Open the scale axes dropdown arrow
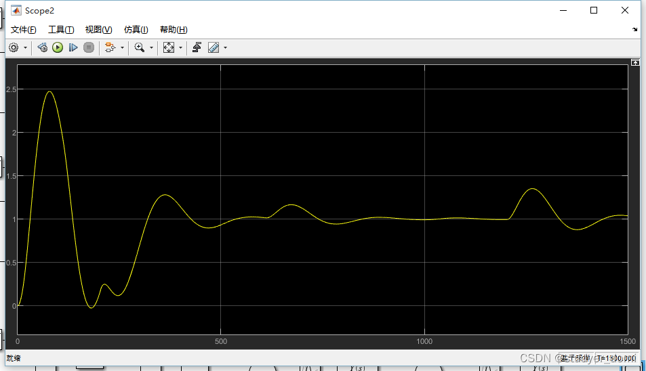Viewport: 646px width, 371px height. click(180, 47)
